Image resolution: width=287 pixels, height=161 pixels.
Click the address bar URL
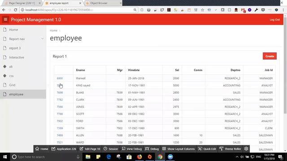point(59,10)
